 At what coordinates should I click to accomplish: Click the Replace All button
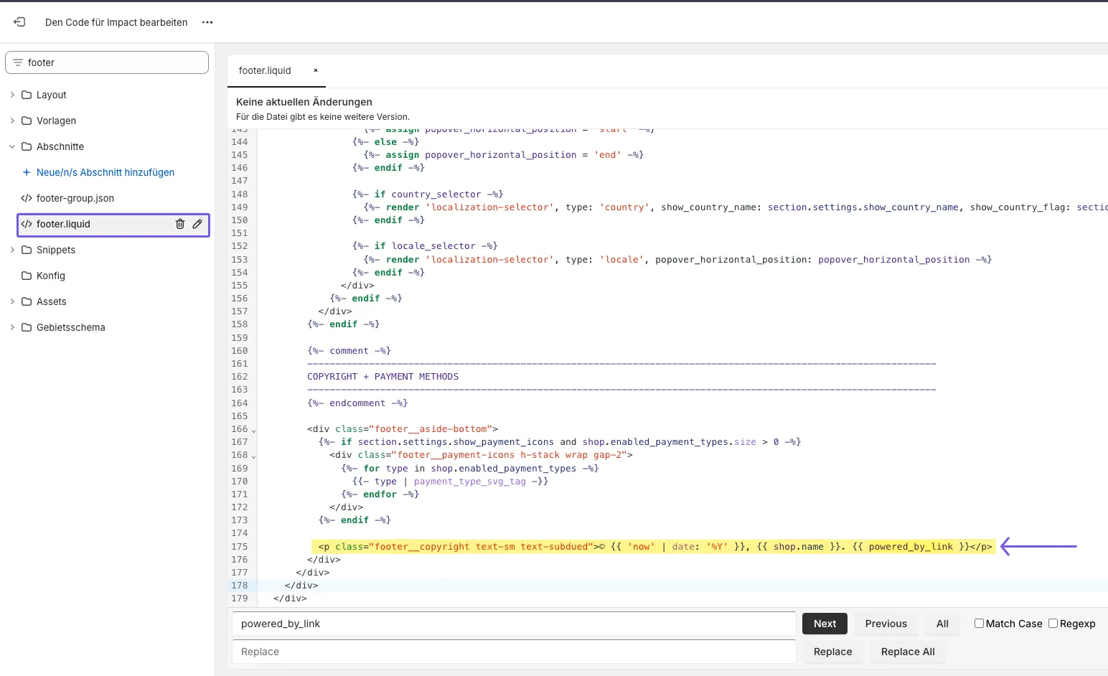point(908,652)
